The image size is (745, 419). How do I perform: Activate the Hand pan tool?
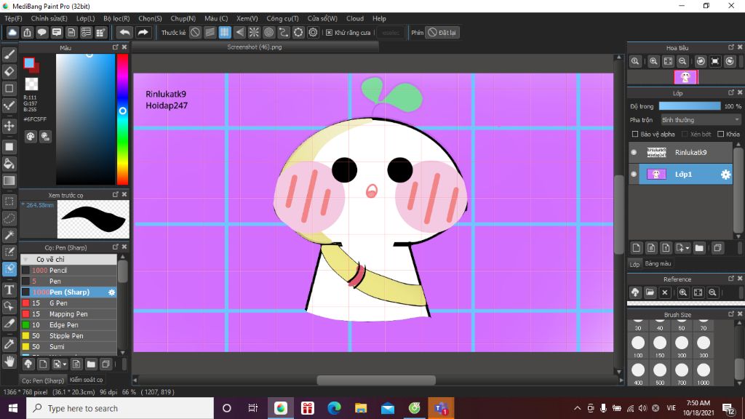tap(9, 361)
